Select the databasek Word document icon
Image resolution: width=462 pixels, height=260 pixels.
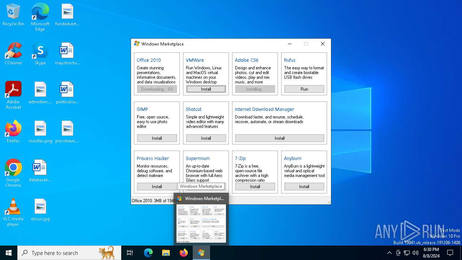tap(40, 171)
